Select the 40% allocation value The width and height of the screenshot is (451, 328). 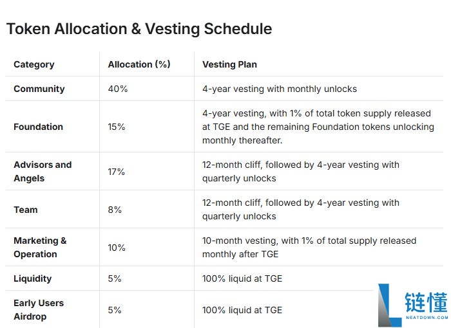pos(118,89)
